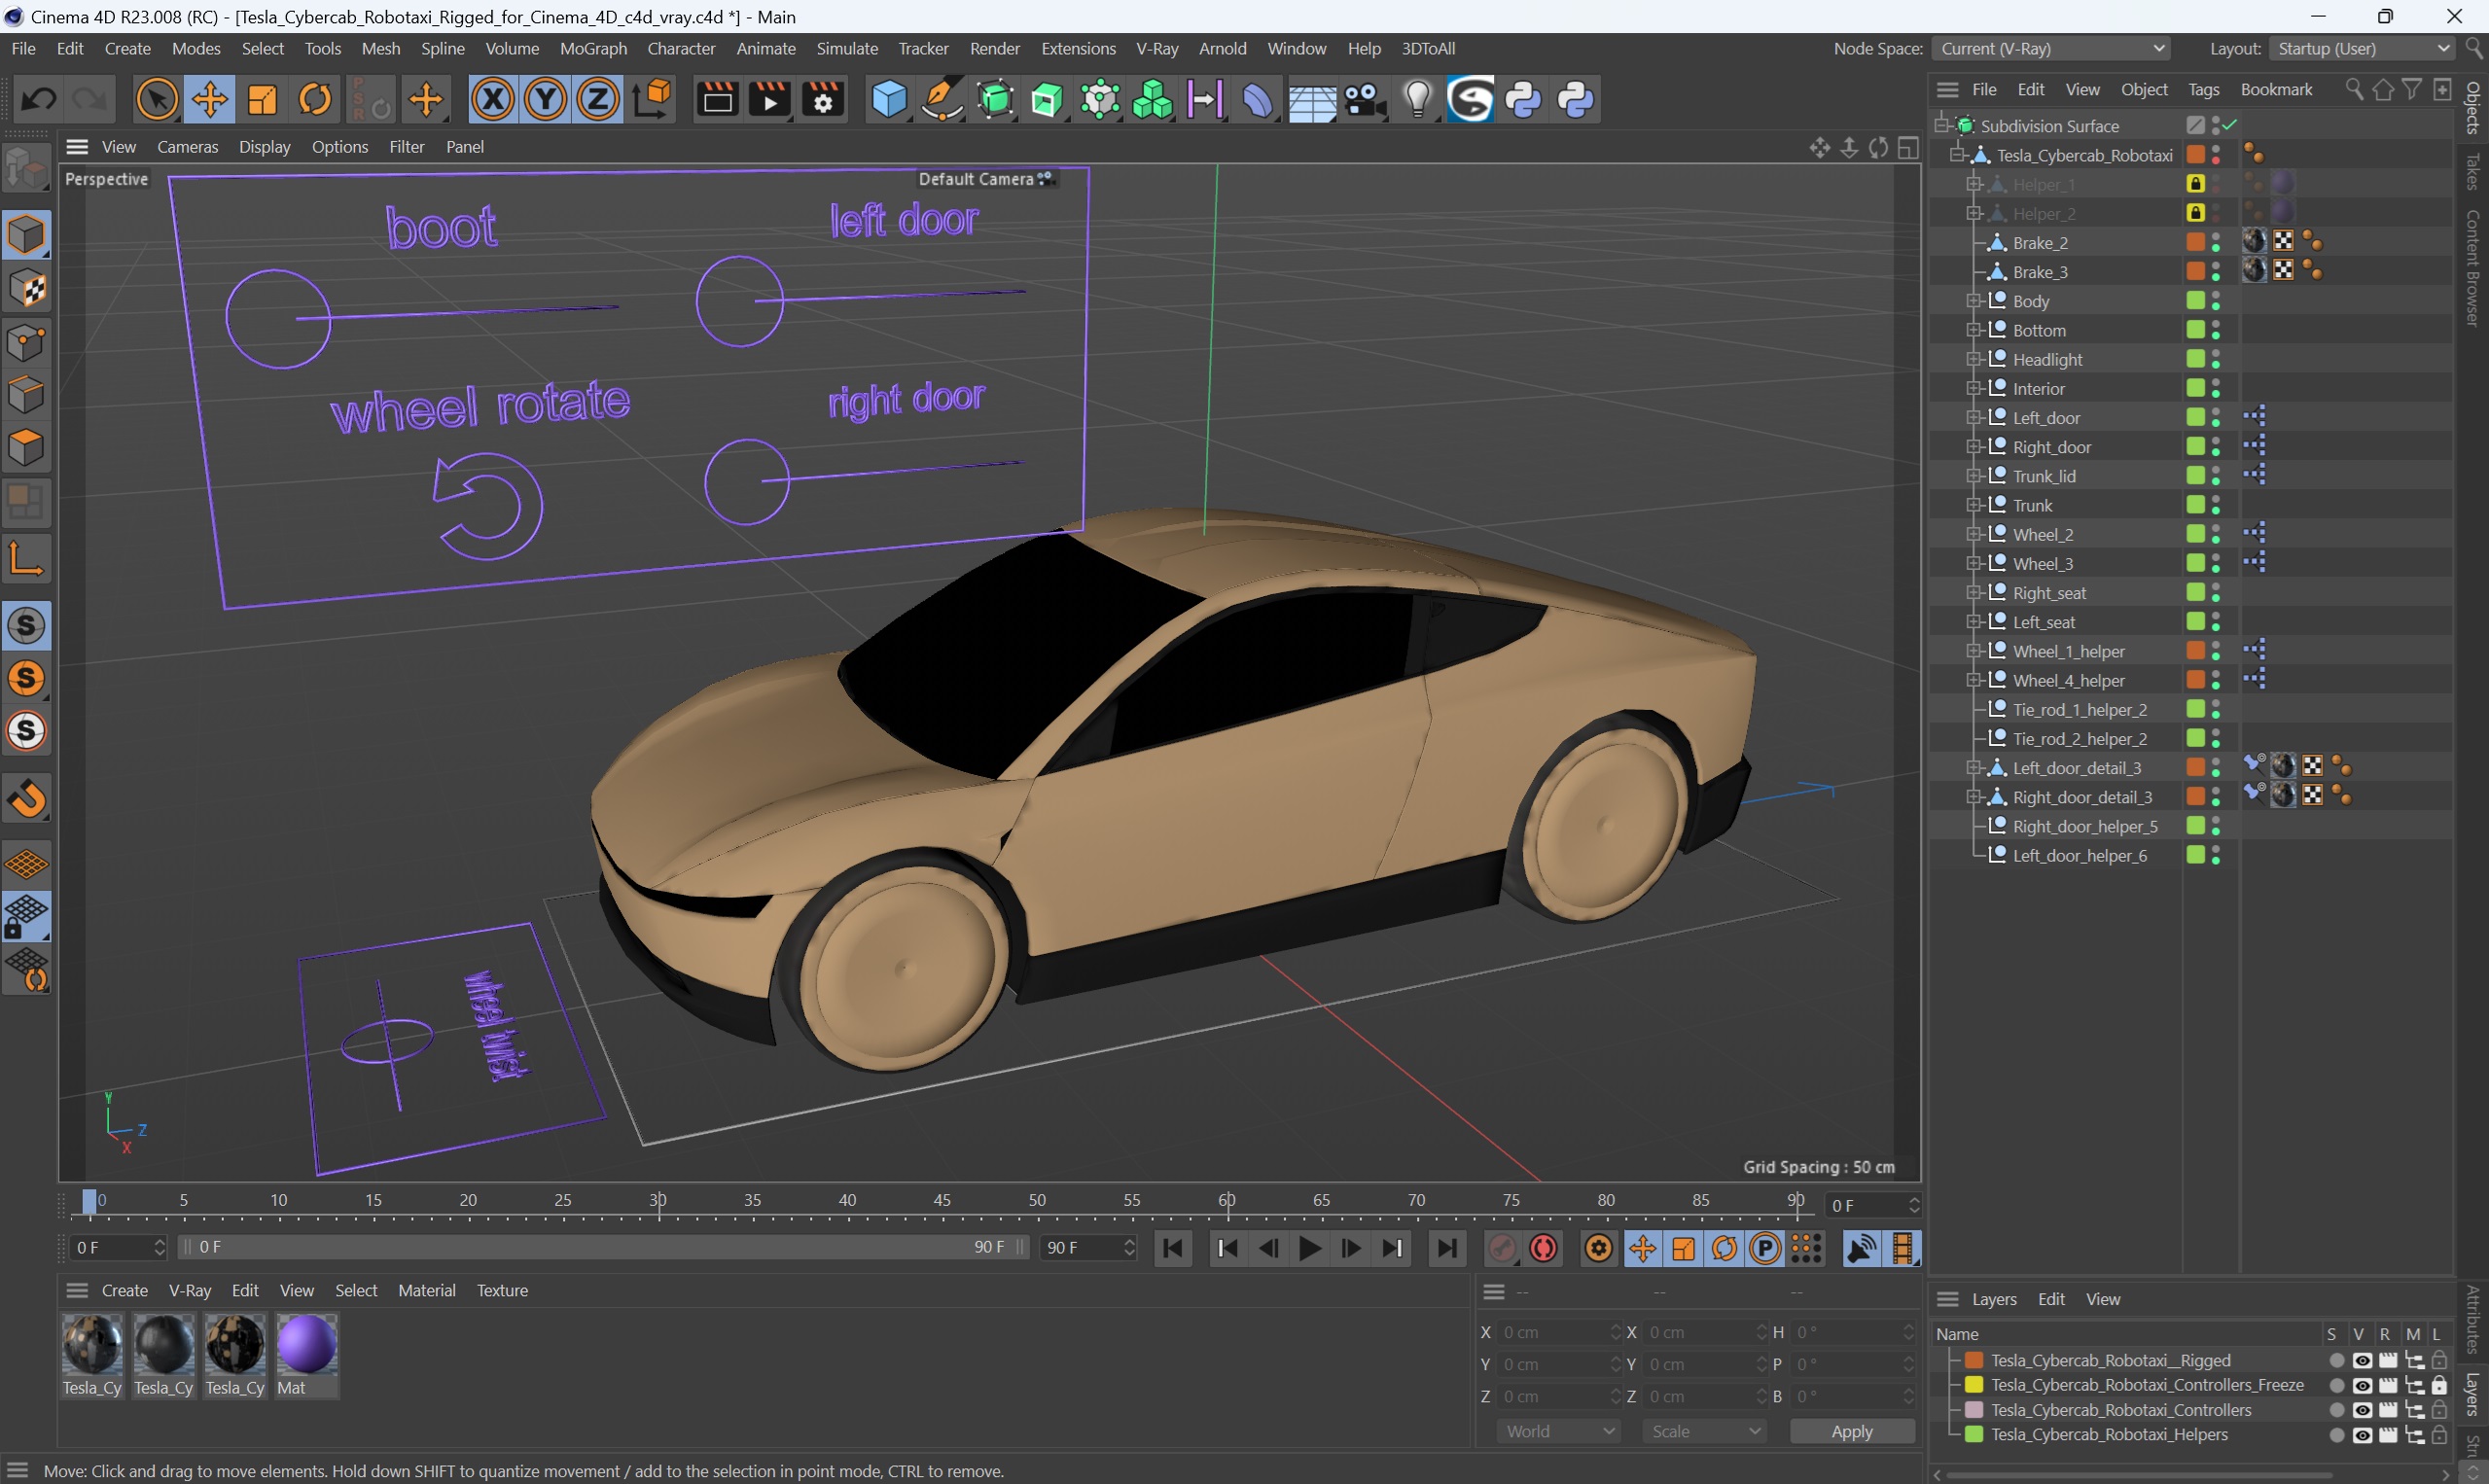Switch to Points mode

point(26,343)
